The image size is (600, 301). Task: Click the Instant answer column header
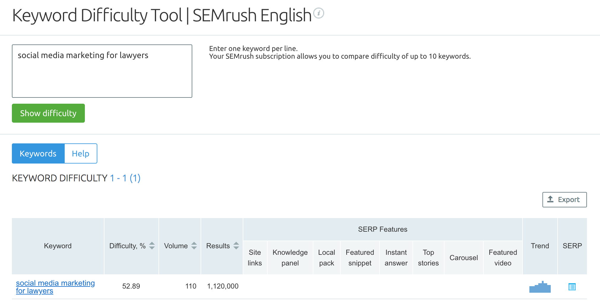tap(396, 258)
